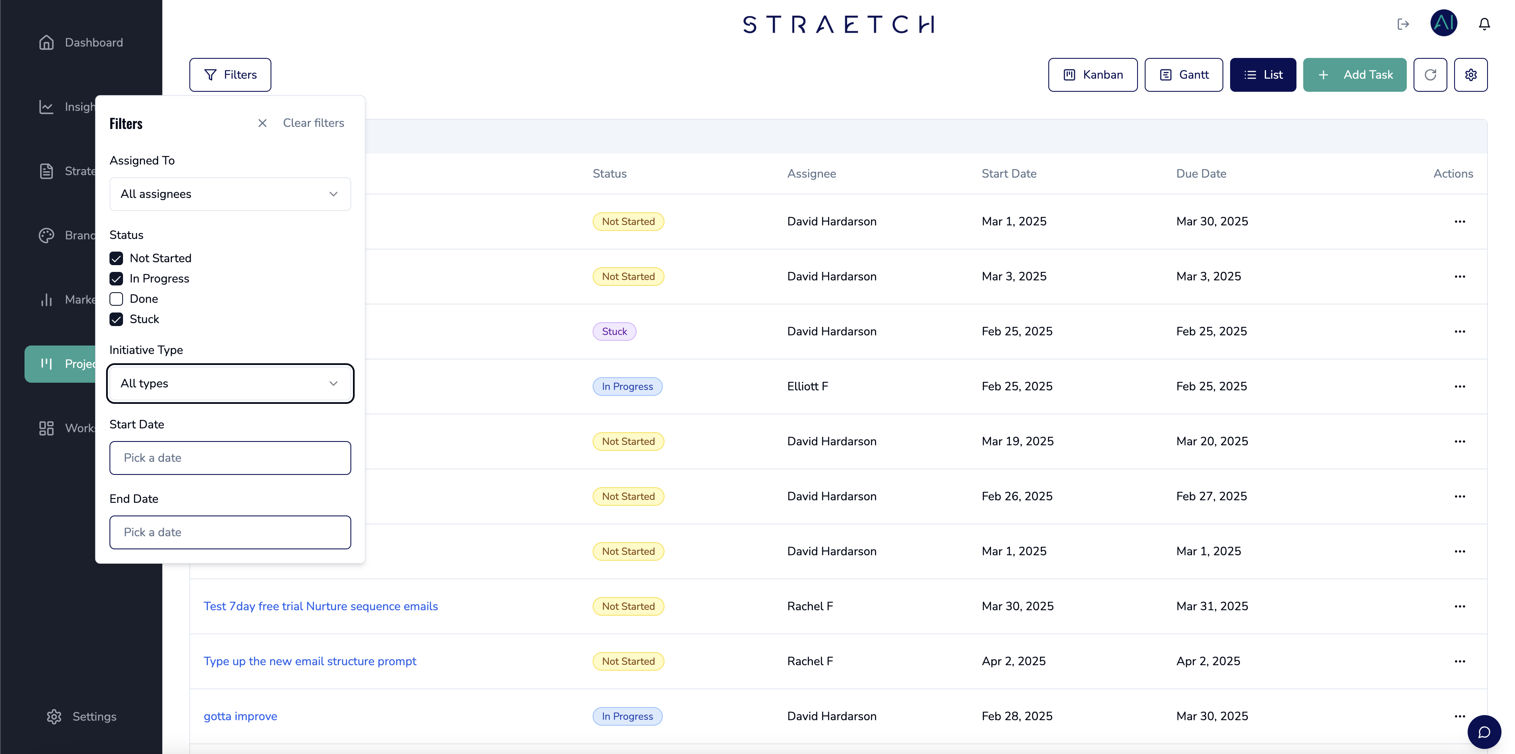Expand the All assignees dropdown
Screen dimensions: 1515x754
pos(230,194)
